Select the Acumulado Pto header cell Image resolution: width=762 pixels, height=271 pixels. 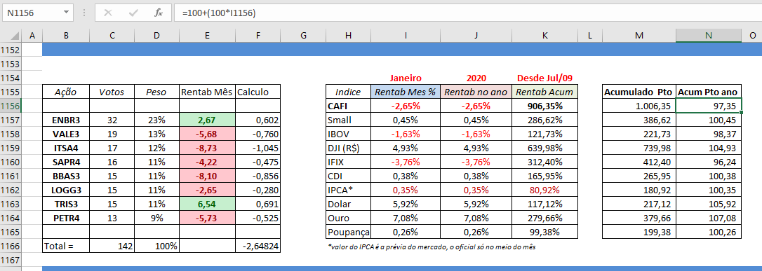coord(639,92)
